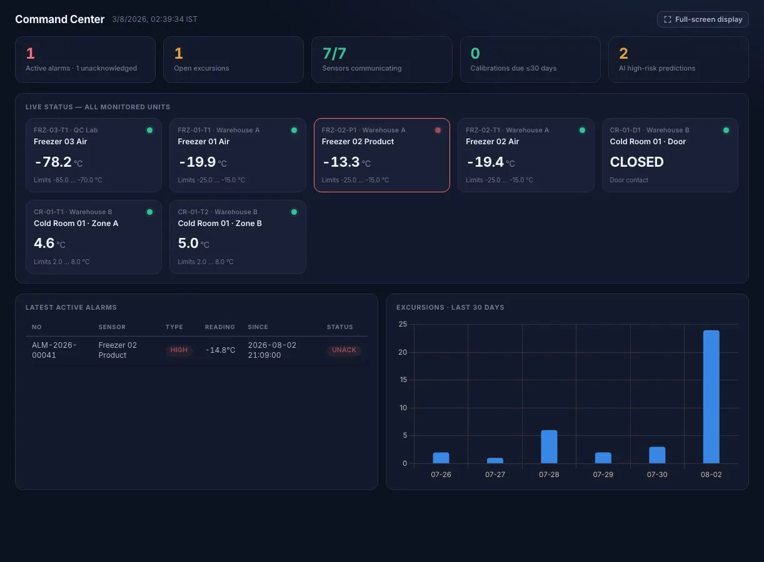Click the Freezer 02 Product sensor cell in alarms table
Image resolution: width=764 pixels, height=562 pixels.
point(118,350)
